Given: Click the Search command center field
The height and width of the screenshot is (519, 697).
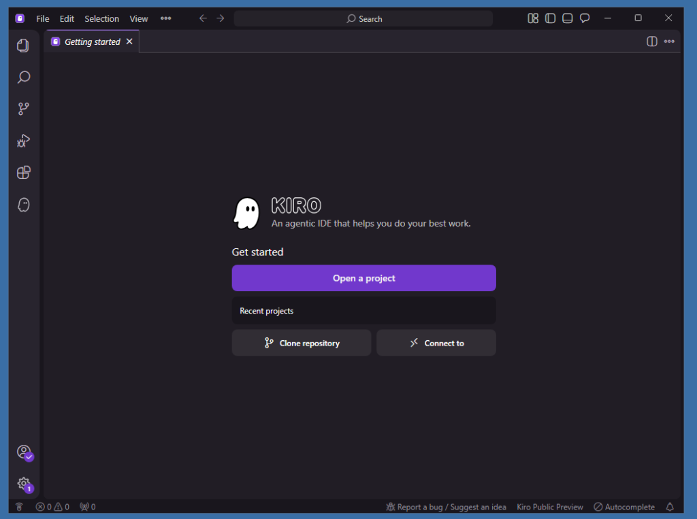Looking at the screenshot, I should pyautogui.click(x=363, y=18).
